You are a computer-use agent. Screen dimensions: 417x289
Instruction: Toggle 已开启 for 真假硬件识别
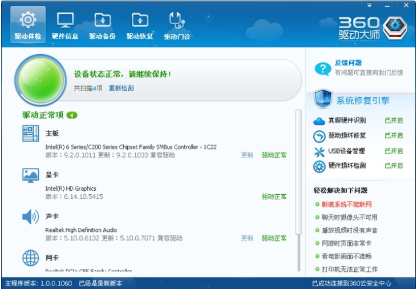coord(394,121)
